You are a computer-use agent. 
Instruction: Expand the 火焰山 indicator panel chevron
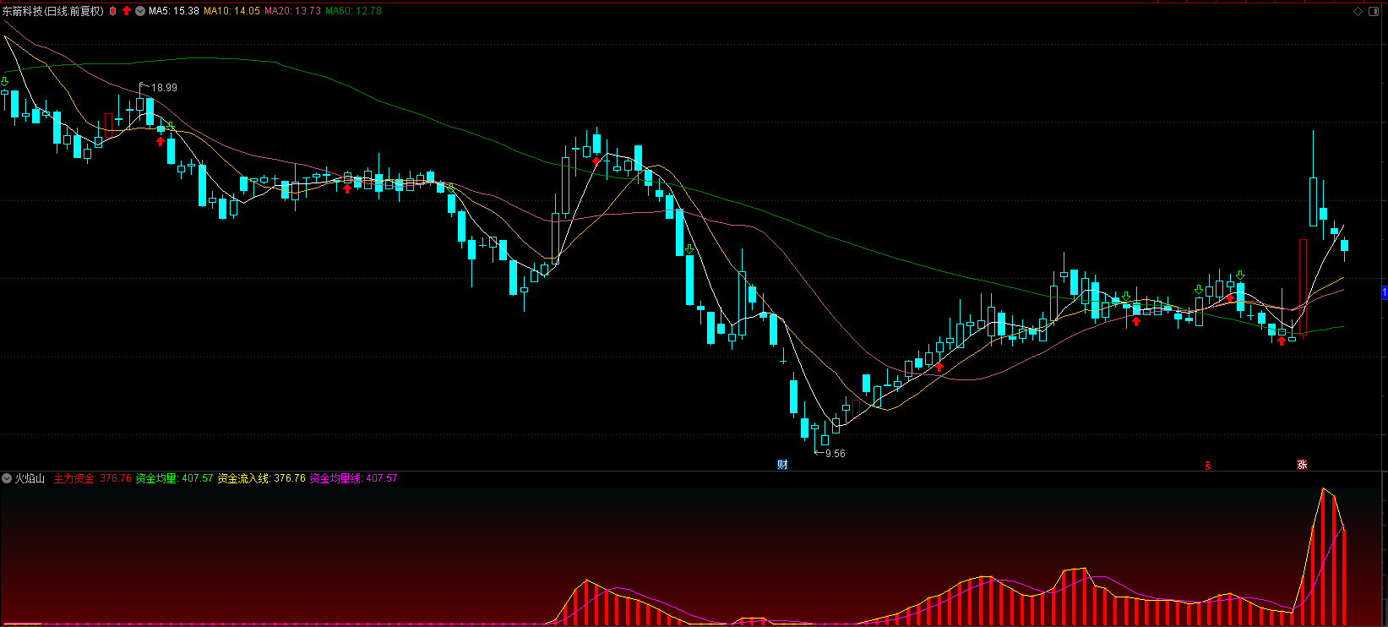pyautogui.click(x=7, y=478)
